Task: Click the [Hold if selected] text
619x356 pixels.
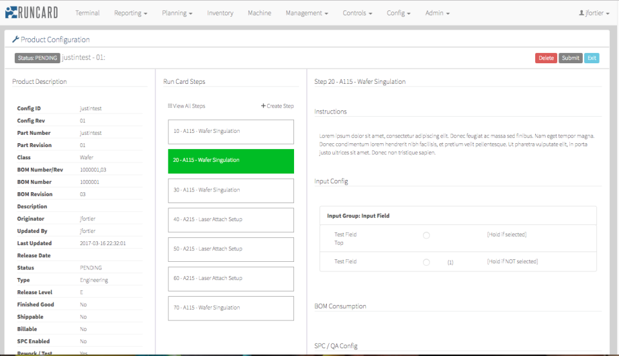Action: click(507, 235)
